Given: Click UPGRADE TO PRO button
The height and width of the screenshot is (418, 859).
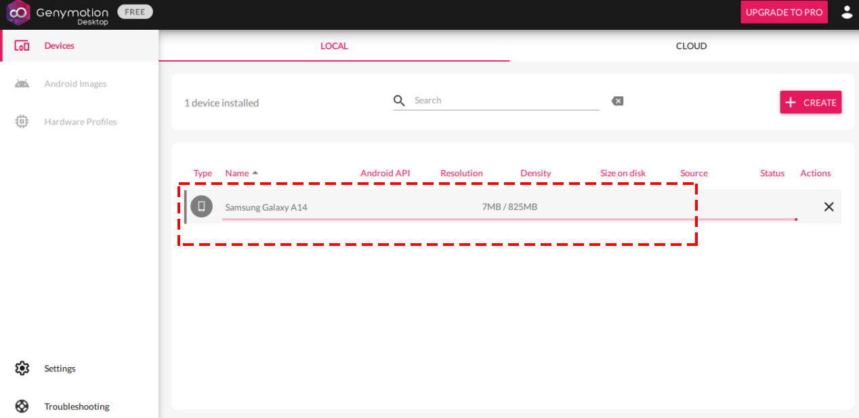Looking at the screenshot, I should 784,12.
